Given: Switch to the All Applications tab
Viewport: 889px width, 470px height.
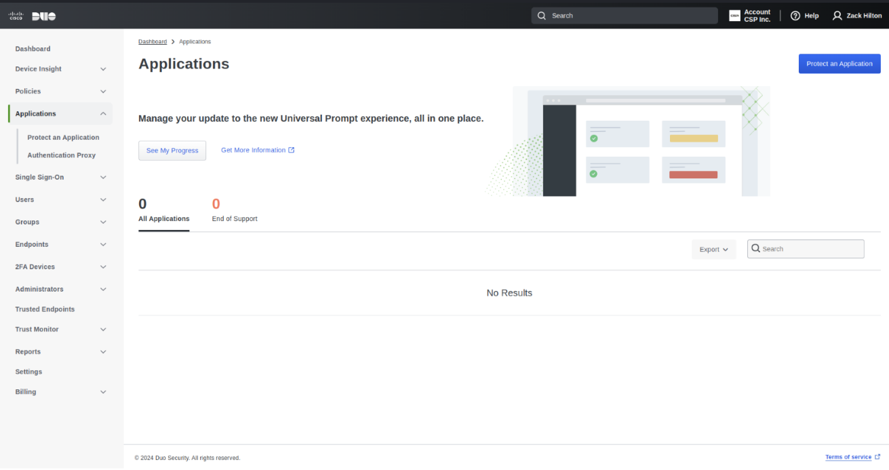Looking at the screenshot, I should tap(164, 212).
